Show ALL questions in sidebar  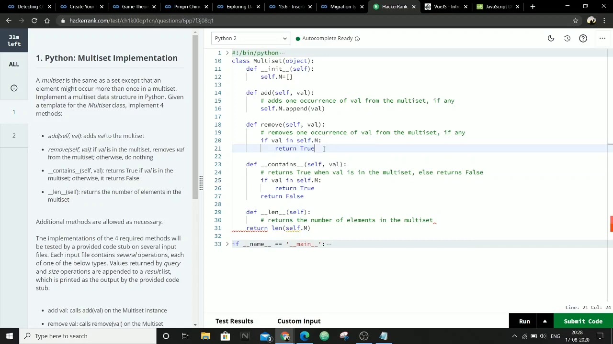[14, 64]
